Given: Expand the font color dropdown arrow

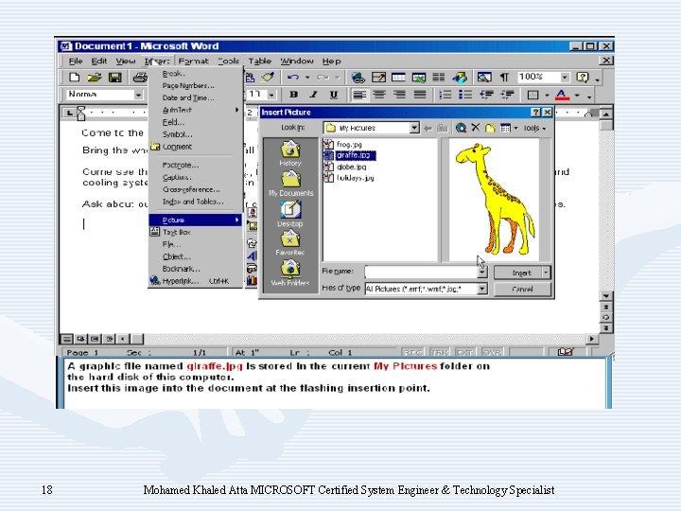Looking at the screenshot, I should click(x=577, y=96).
